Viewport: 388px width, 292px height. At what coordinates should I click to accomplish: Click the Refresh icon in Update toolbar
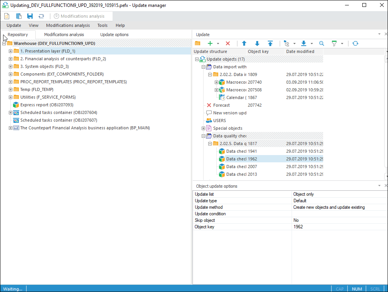point(355,44)
